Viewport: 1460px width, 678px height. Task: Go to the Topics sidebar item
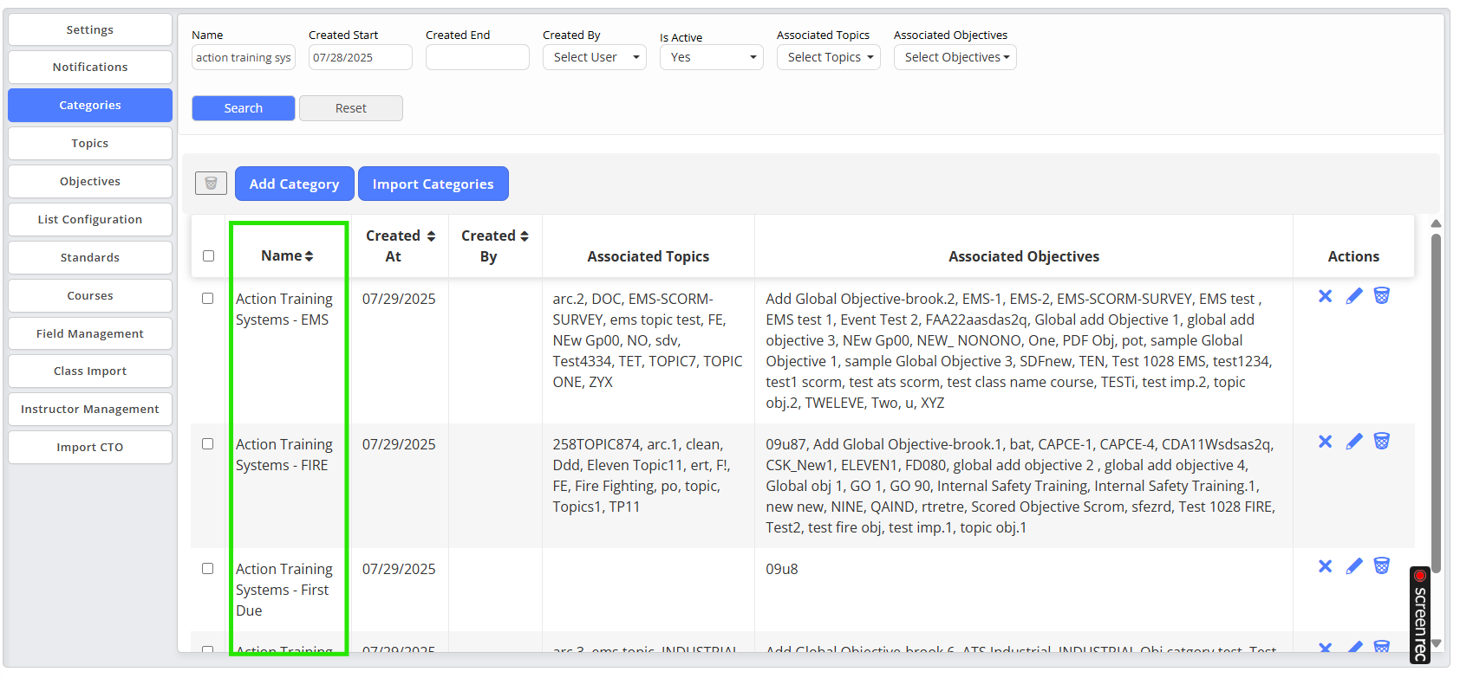[90, 143]
